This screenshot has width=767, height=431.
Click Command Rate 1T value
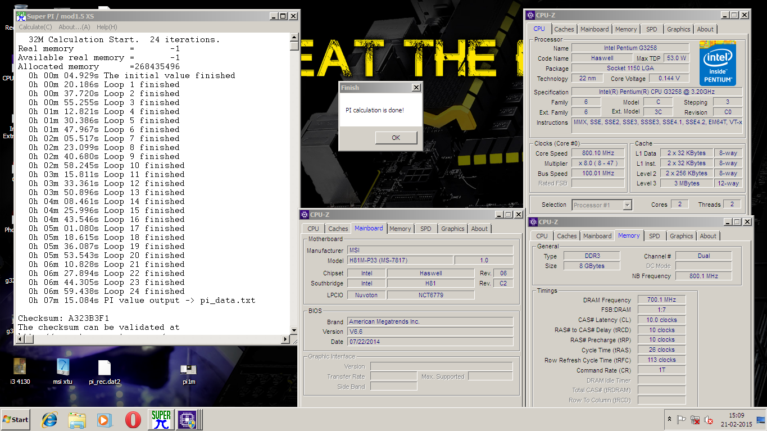661,371
